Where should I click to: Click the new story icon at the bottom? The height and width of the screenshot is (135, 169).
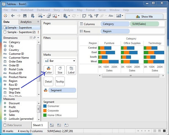pos(66,125)
